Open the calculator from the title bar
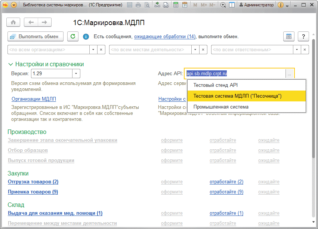 175,5
